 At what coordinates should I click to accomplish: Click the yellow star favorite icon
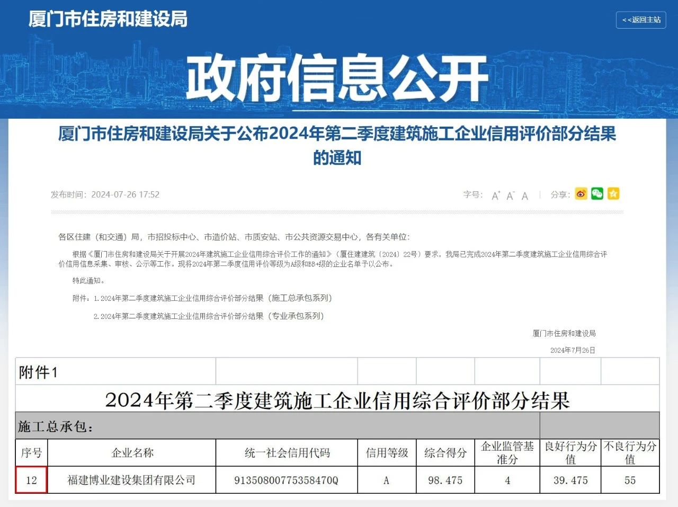pos(613,194)
